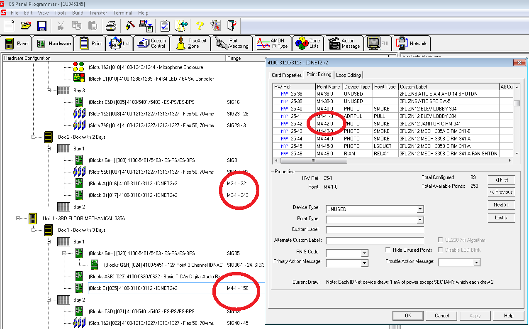Click the Save floppy disk icon
The width and height of the screenshot is (529, 329).
(x=42, y=25)
